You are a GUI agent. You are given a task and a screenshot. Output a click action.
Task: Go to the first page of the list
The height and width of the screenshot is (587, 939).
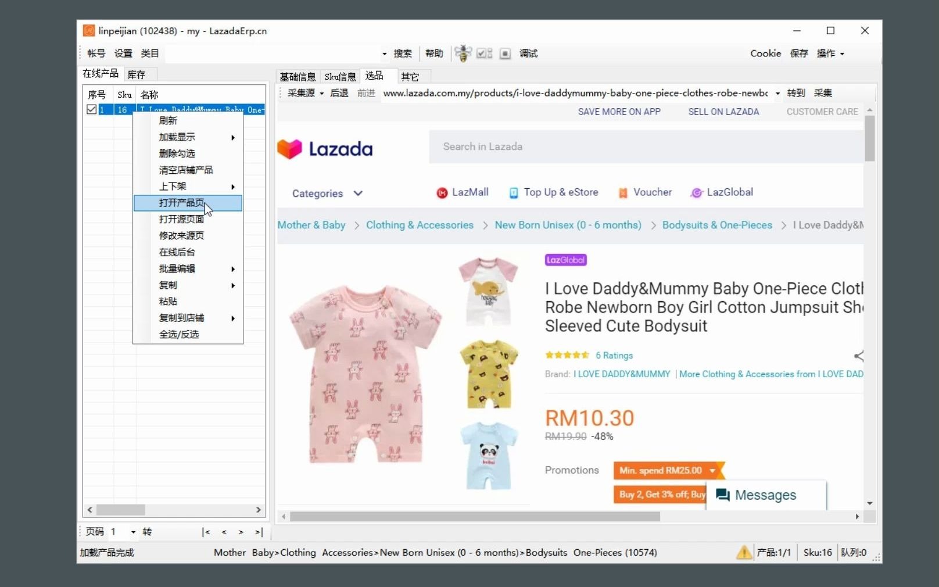click(x=206, y=532)
